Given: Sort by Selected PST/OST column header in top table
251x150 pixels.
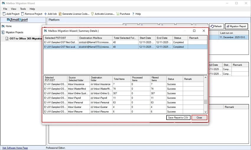Looking at the screenshot, I should [61, 38].
